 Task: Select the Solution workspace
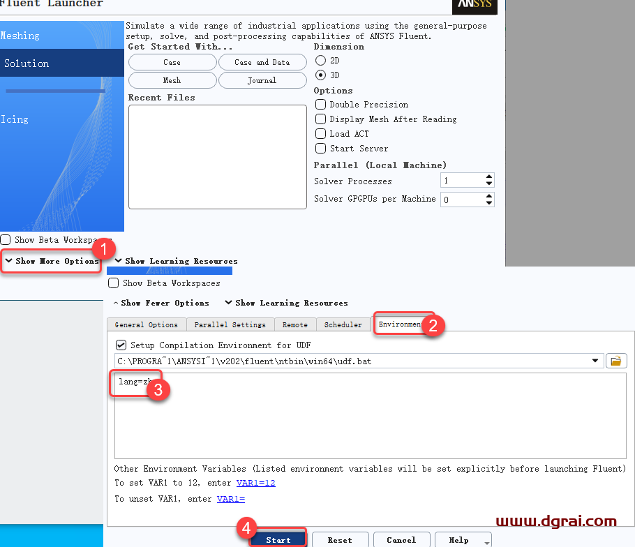click(x=62, y=63)
